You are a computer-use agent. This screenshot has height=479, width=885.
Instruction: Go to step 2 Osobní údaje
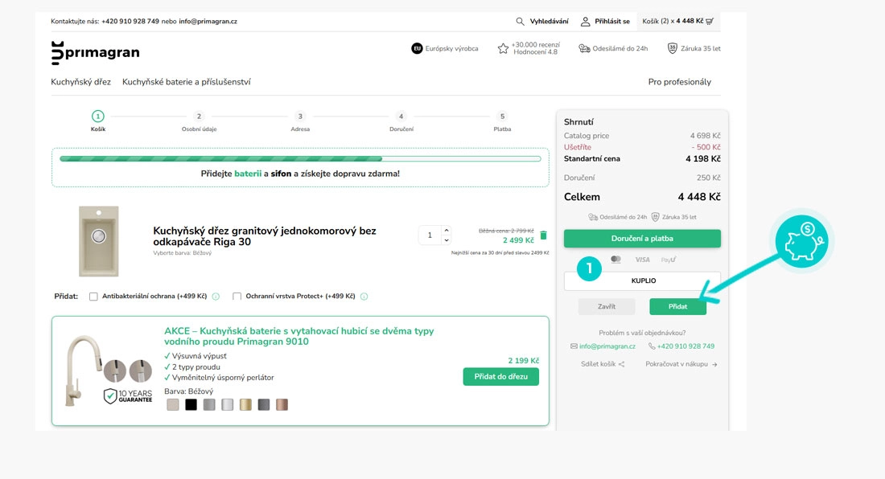click(199, 121)
